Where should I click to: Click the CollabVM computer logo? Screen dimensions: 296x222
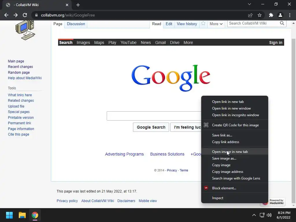point(25,30)
